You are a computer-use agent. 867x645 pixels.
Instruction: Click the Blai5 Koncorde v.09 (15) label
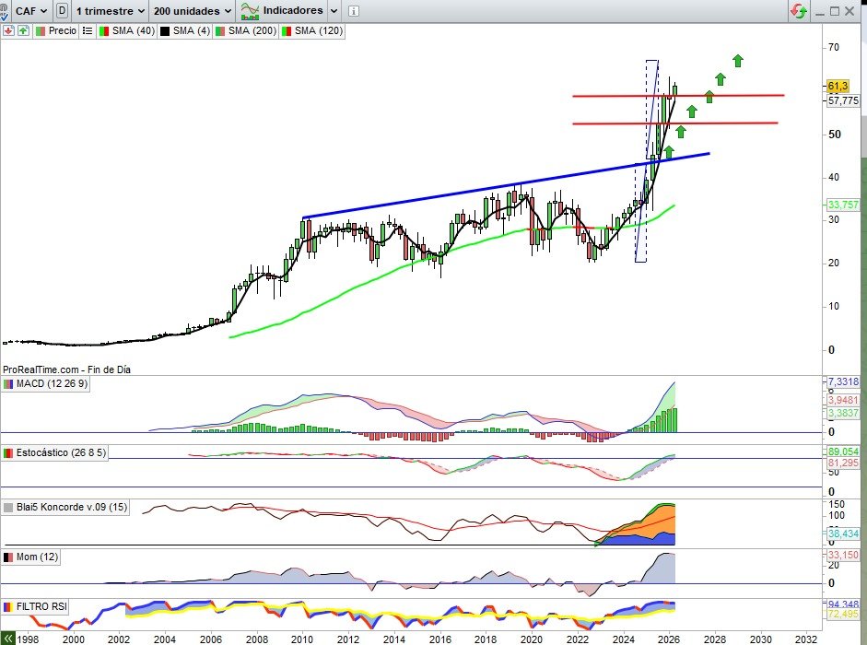coord(65,507)
